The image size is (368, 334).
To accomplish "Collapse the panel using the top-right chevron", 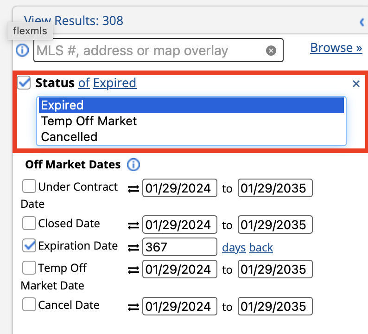I will point(362,22).
